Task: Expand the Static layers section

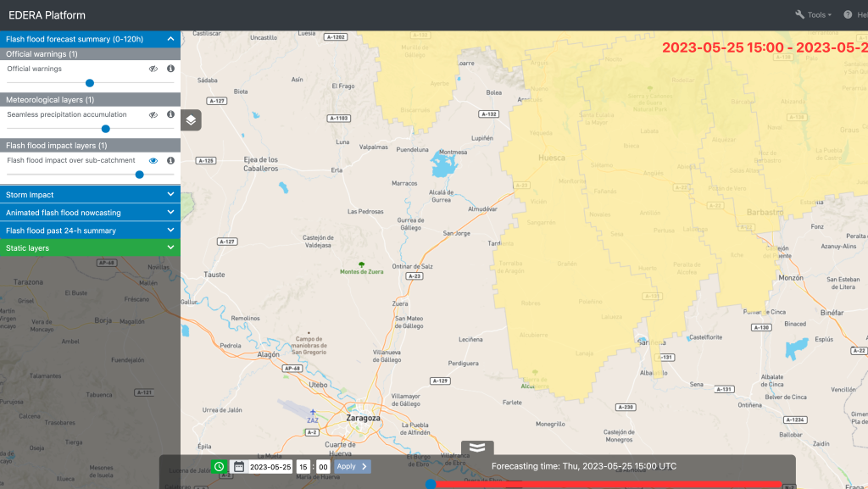Action: [90, 248]
